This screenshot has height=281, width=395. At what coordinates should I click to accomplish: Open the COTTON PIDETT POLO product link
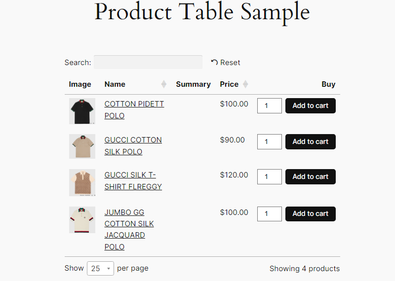point(134,109)
